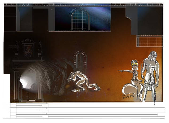Select the pediment above the doorway
Screen dimensions: 169x123
(x=28, y=41)
